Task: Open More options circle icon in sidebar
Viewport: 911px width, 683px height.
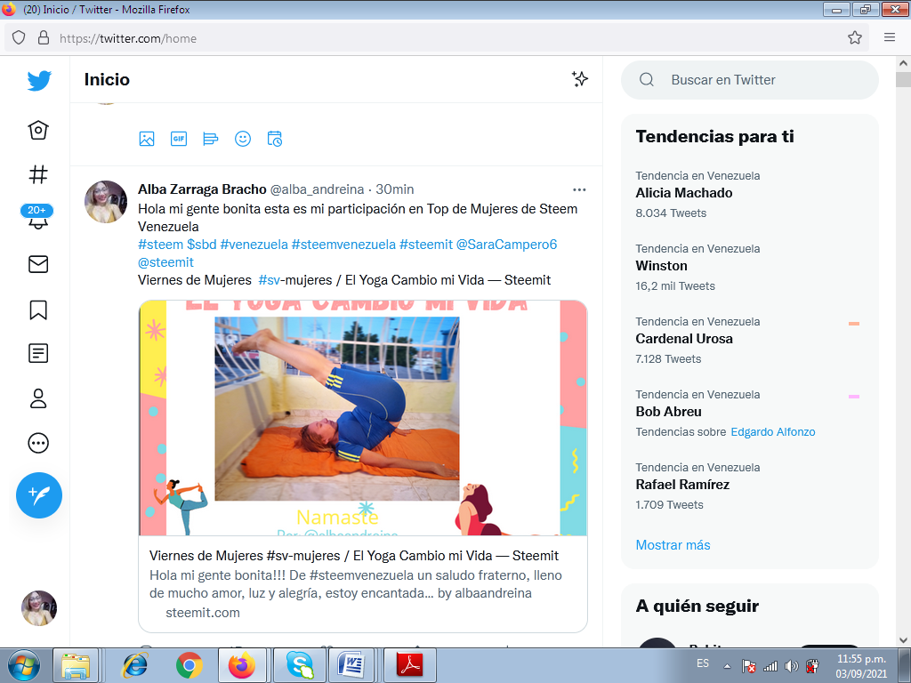Action: 38,443
